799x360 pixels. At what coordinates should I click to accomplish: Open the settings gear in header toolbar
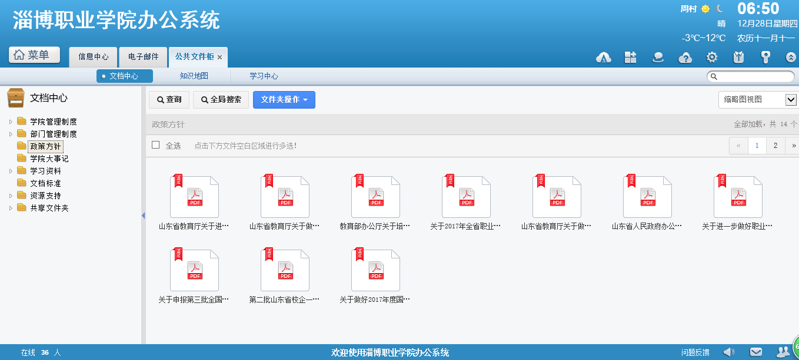pos(712,57)
